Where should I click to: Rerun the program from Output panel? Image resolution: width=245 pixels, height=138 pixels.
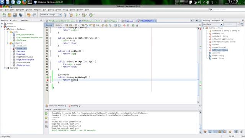pos(46,113)
